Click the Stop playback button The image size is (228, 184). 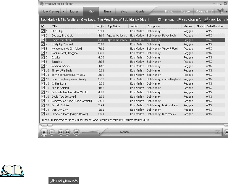point(52,132)
